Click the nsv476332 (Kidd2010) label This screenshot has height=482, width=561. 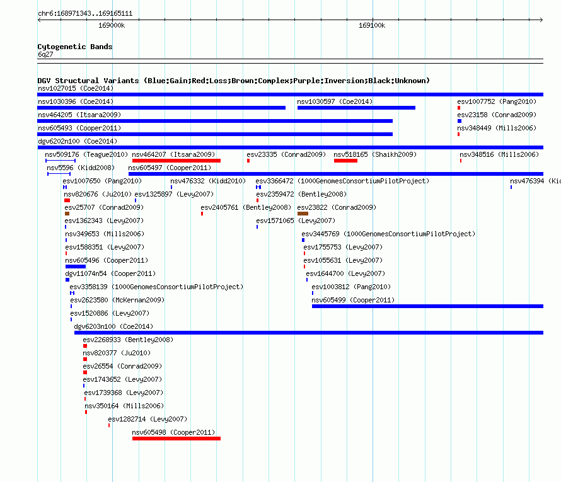[x=208, y=181]
